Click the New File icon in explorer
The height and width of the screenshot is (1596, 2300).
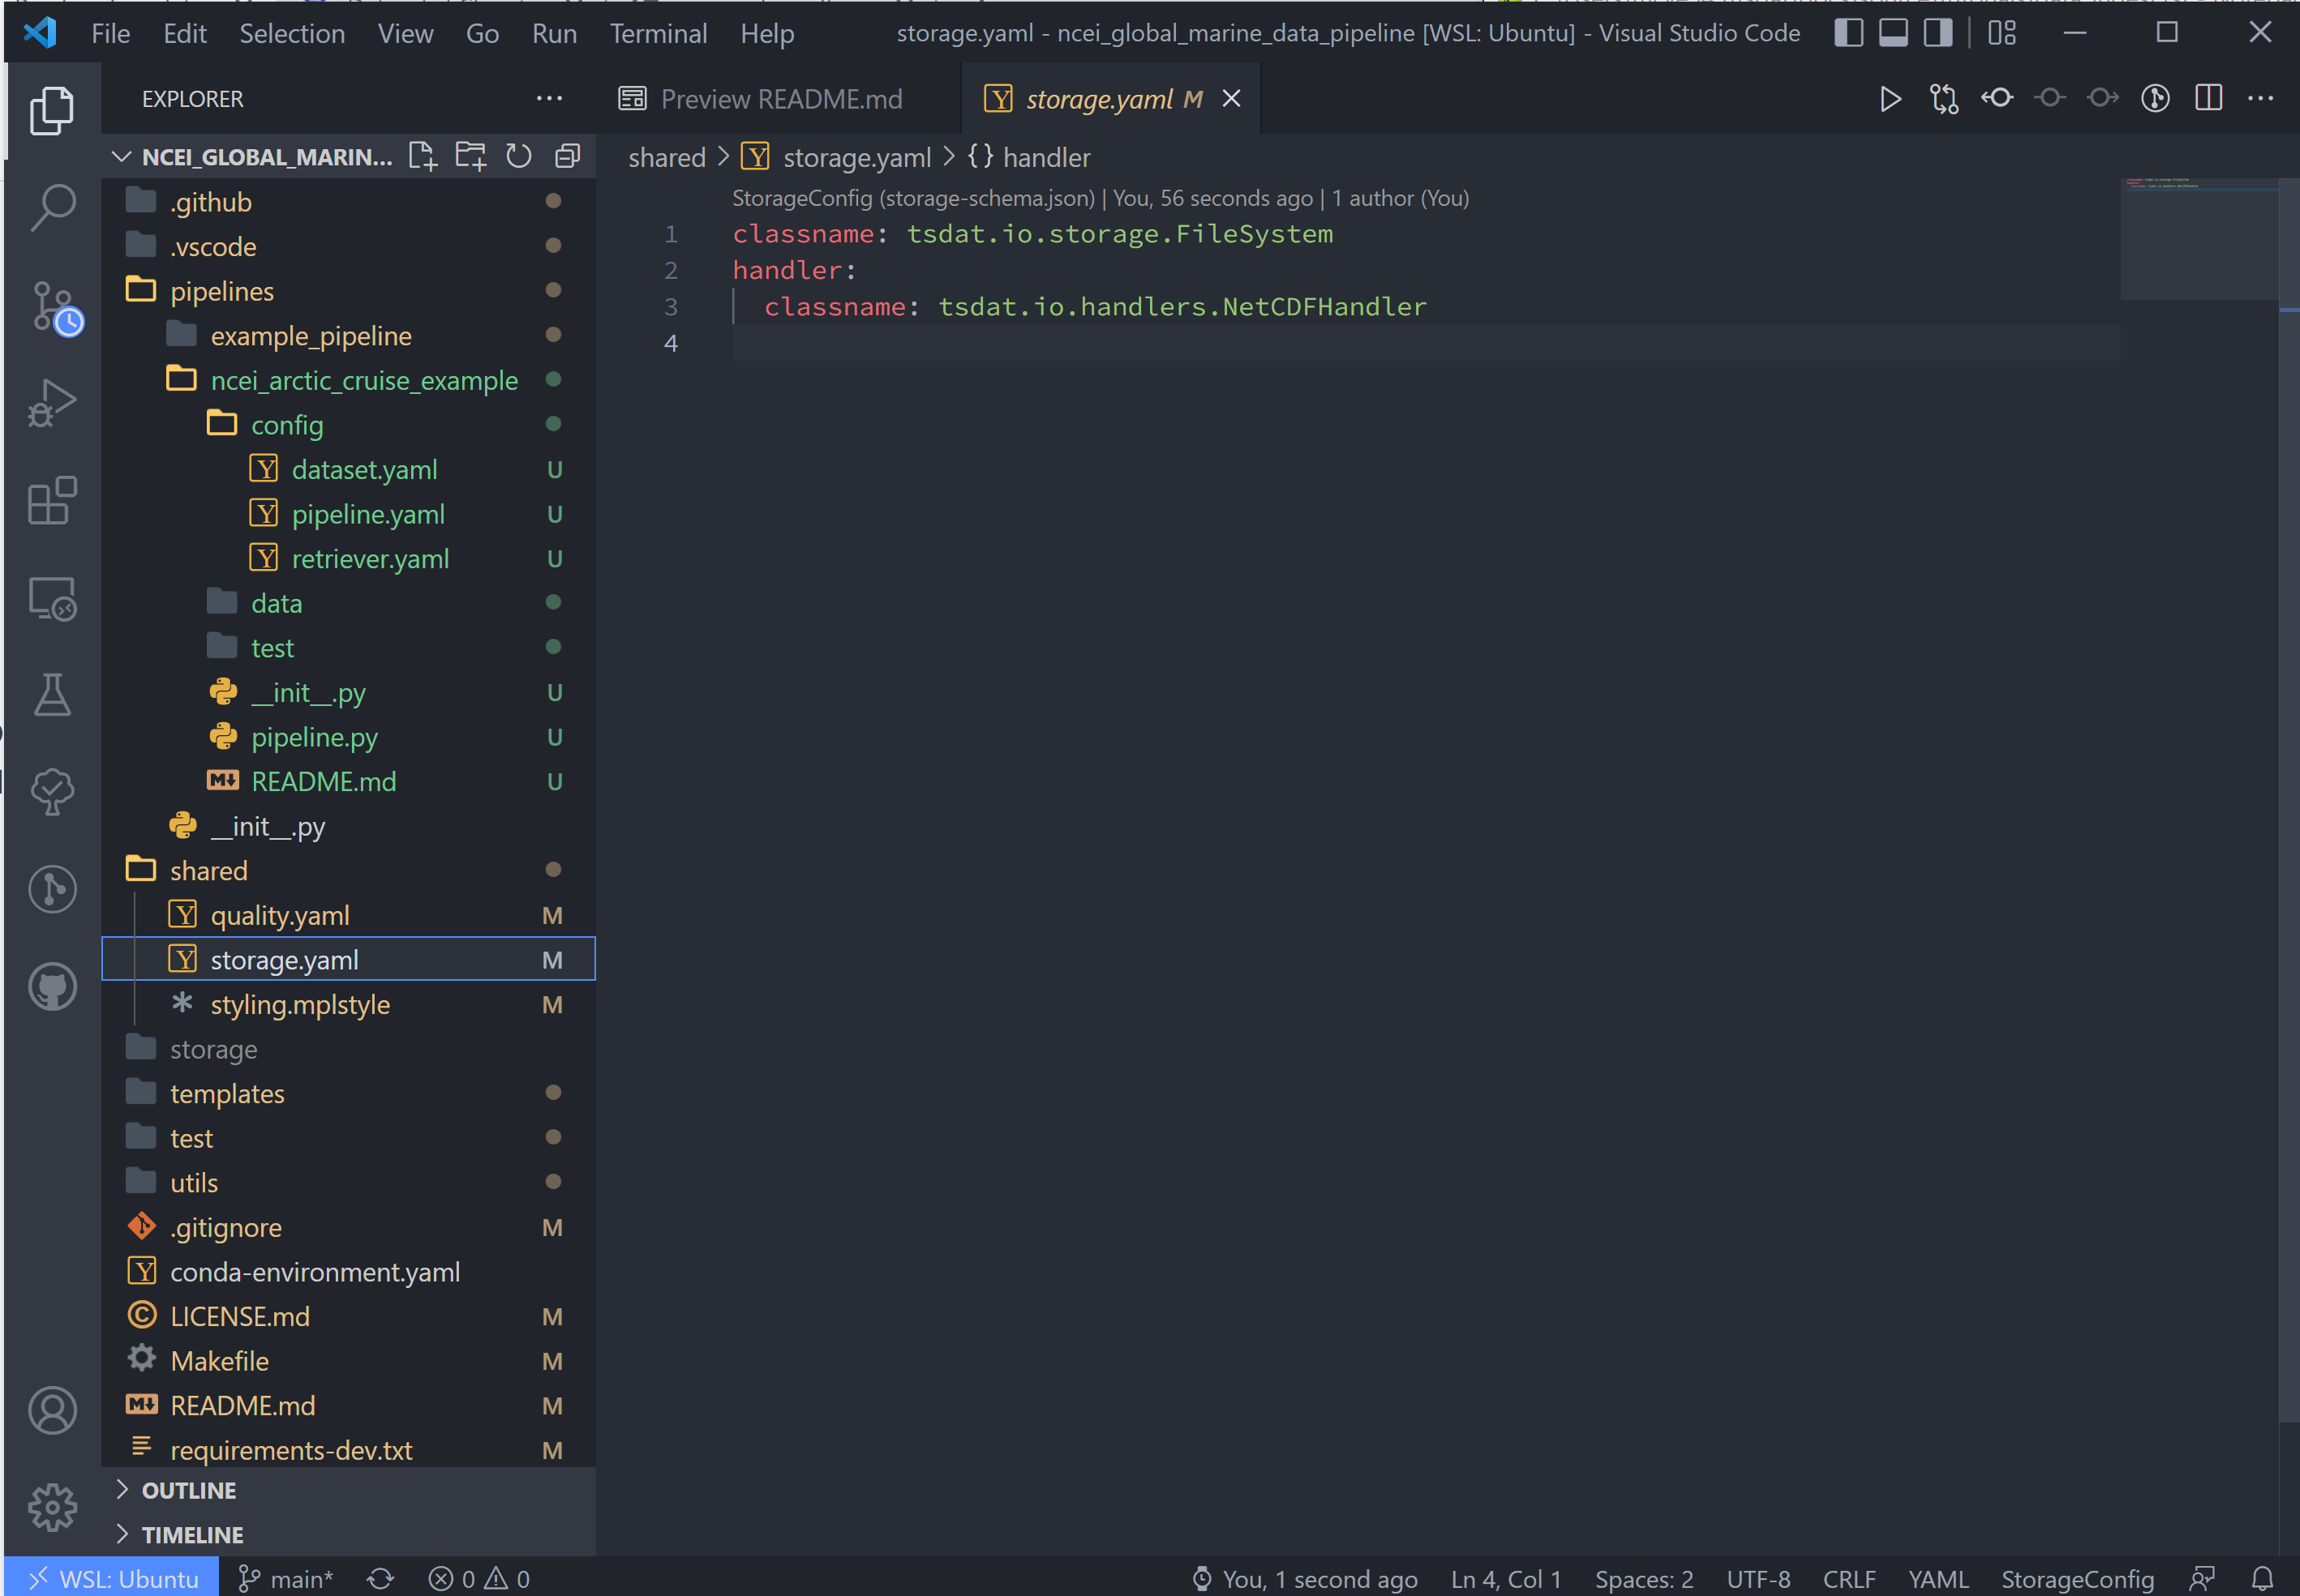pos(423,156)
